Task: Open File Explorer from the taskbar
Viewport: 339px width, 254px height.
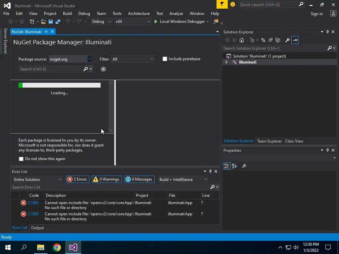Action: coord(40,247)
